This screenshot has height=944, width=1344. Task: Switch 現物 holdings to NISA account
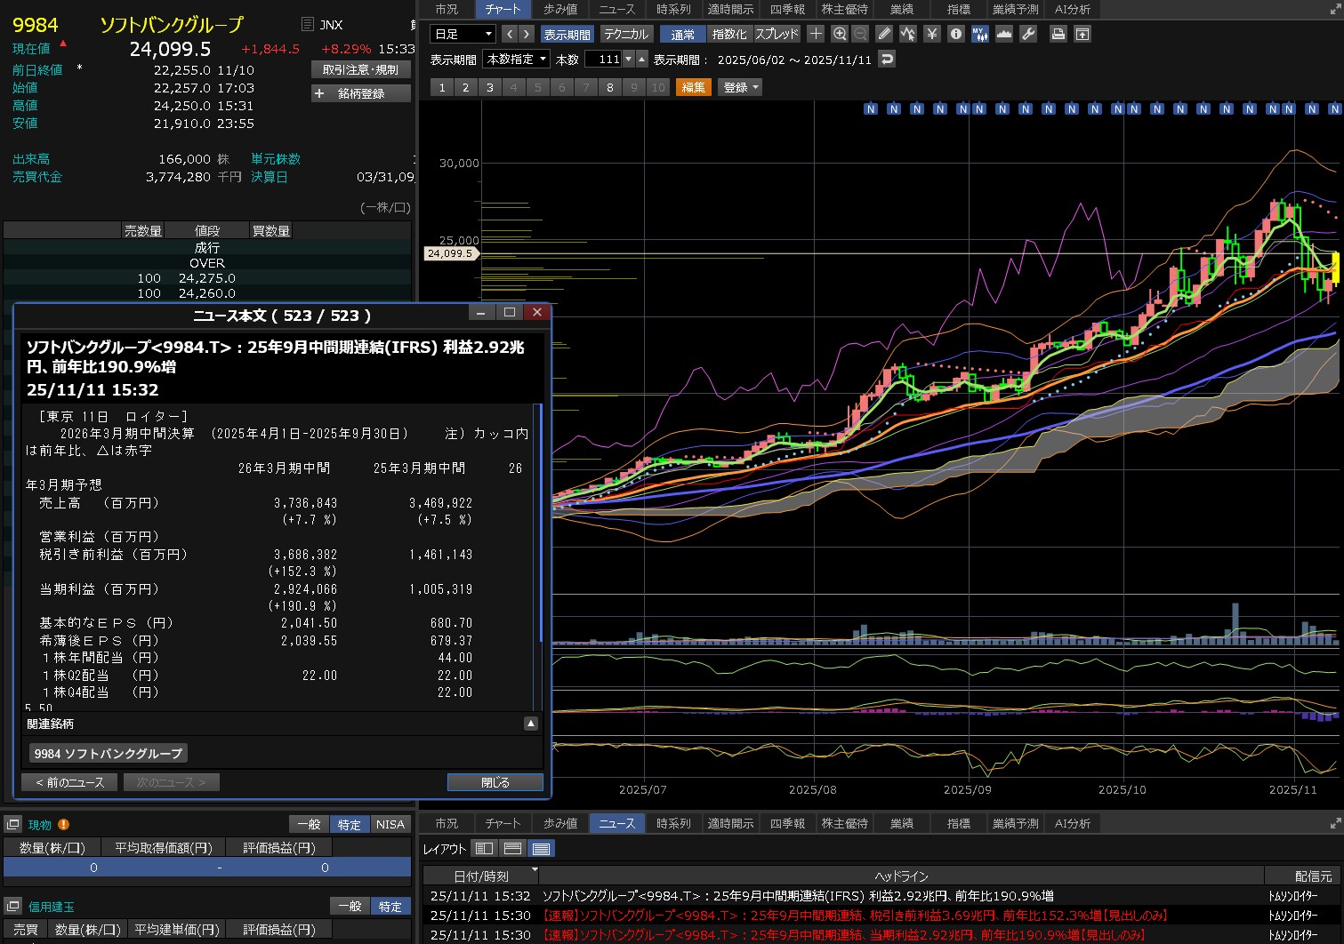[x=390, y=824]
